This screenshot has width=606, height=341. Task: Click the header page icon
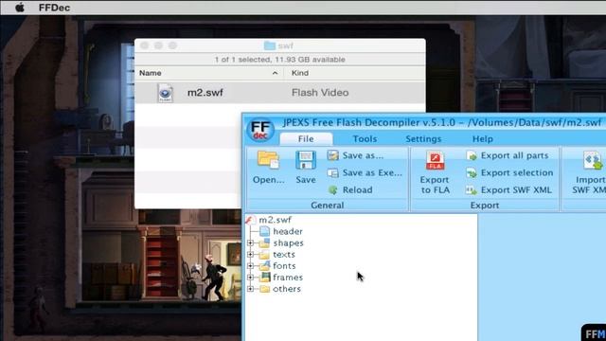pyautogui.click(x=265, y=231)
